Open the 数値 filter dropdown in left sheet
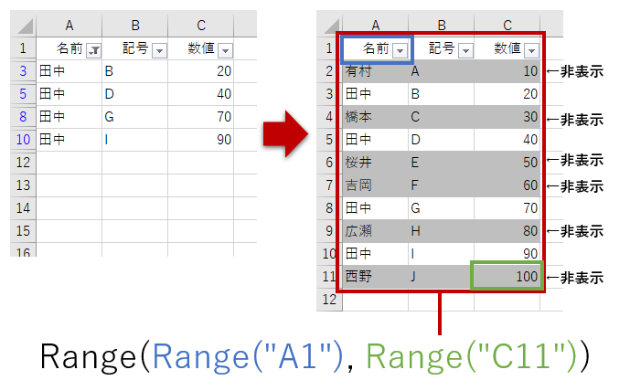This screenshot has height=391, width=630. (x=226, y=50)
